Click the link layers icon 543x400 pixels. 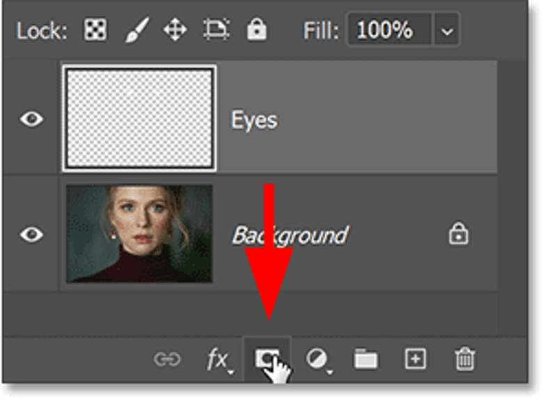pyautogui.click(x=167, y=359)
